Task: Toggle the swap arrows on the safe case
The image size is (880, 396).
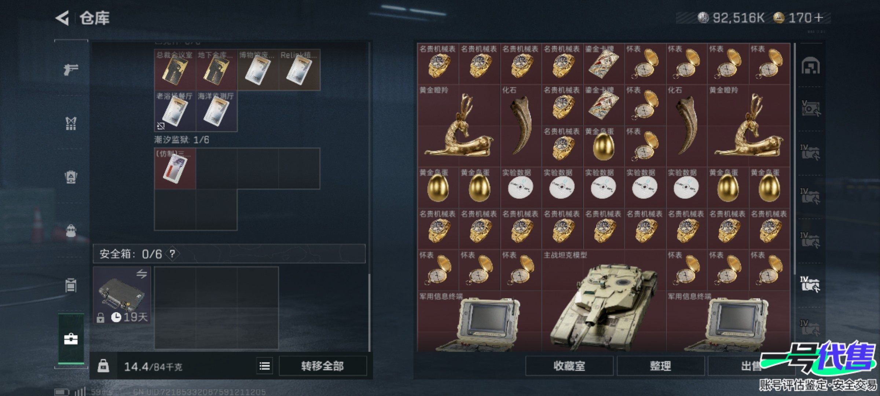Action: (142, 274)
